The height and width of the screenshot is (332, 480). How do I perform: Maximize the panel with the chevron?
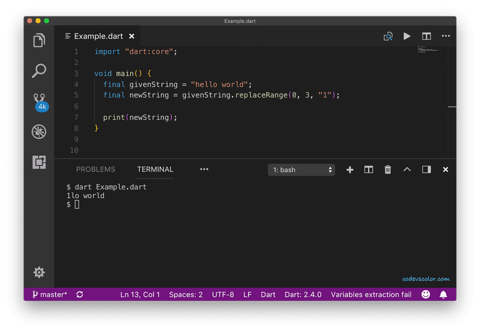[406, 169]
